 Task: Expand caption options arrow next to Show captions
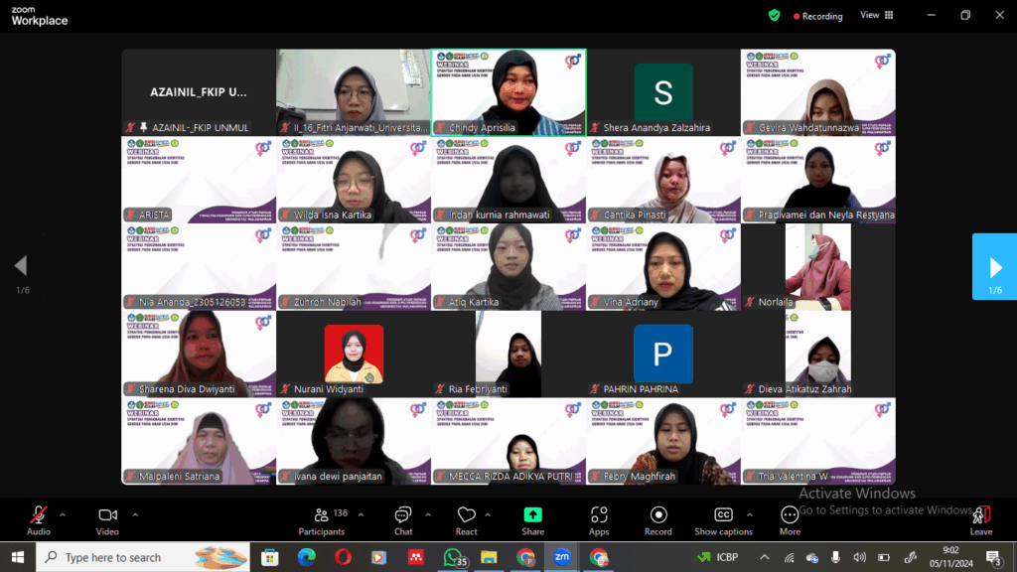(x=749, y=515)
